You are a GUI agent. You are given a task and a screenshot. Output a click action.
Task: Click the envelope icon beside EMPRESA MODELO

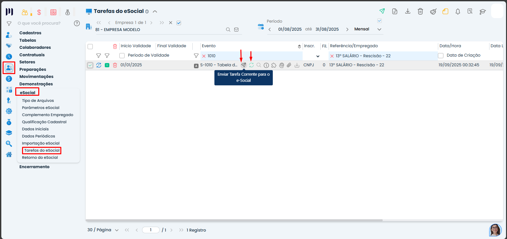pyautogui.click(x=236, y=29)
